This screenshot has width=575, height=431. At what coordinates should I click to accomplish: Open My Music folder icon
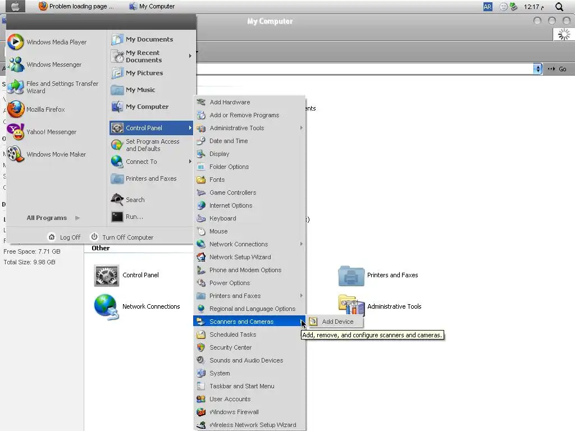coord(117,90)
